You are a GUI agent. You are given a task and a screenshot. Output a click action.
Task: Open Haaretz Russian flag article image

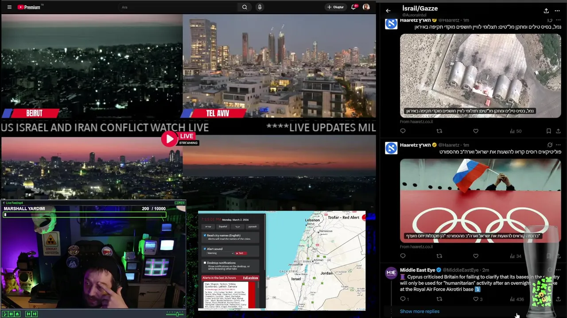(480, 201)
